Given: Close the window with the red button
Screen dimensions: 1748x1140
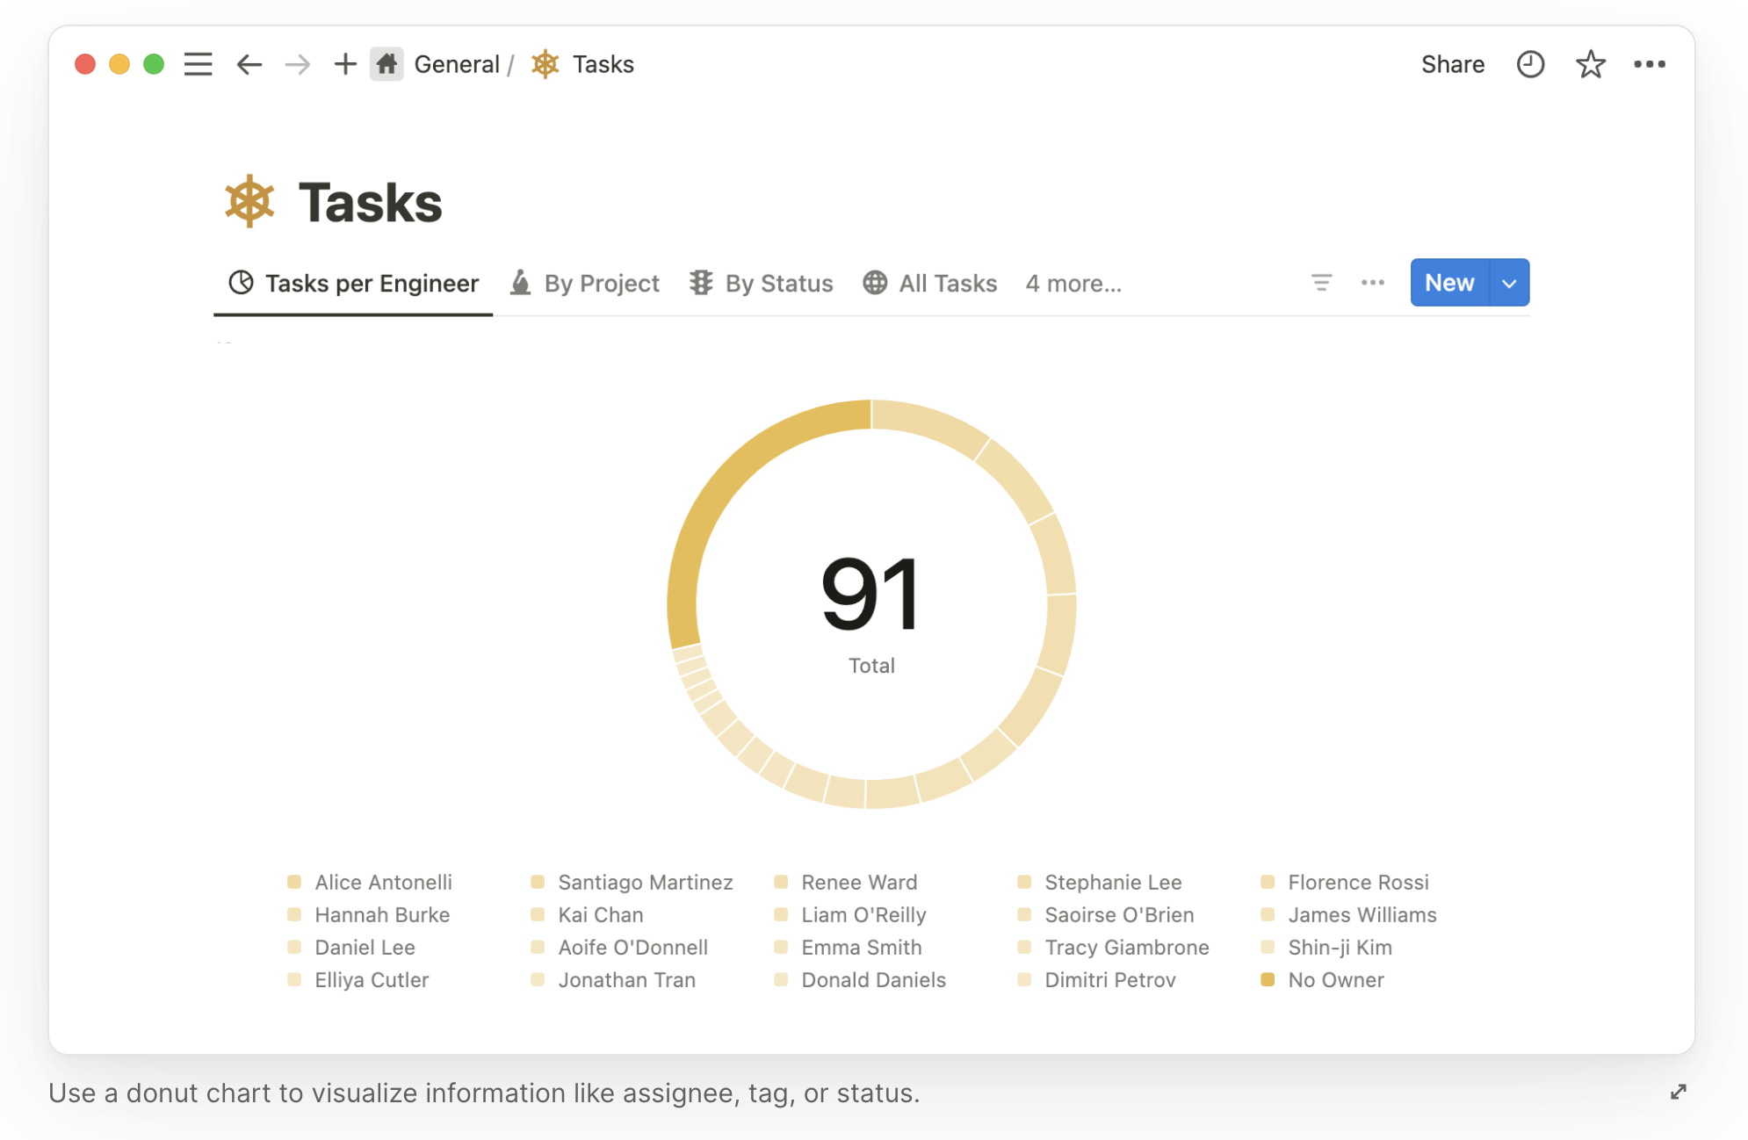Looking at the screenshot, I should point(85,64).
